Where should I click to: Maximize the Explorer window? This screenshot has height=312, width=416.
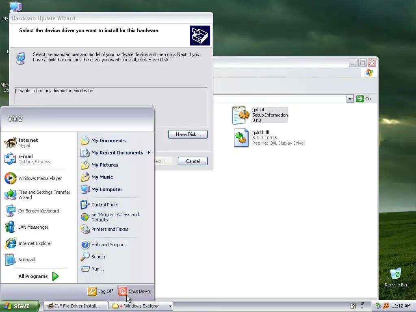pyautogui.click(x=362, y=63)
